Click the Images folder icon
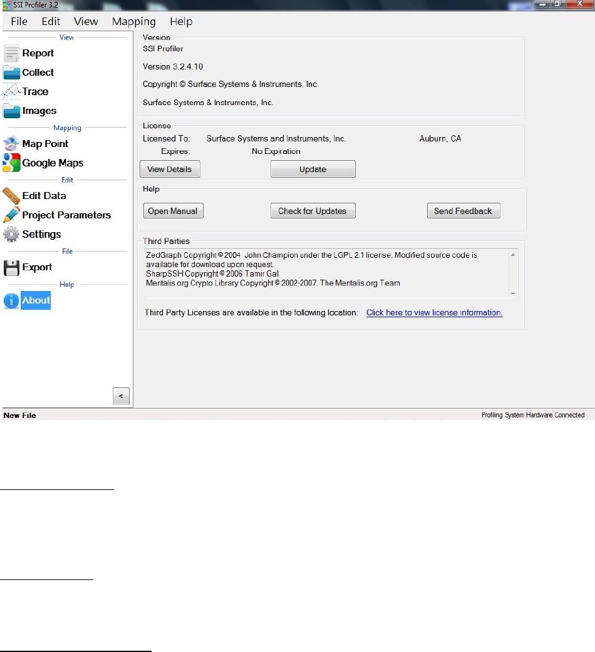This screenshot has width=595, height=652. [x=11, y=111]
